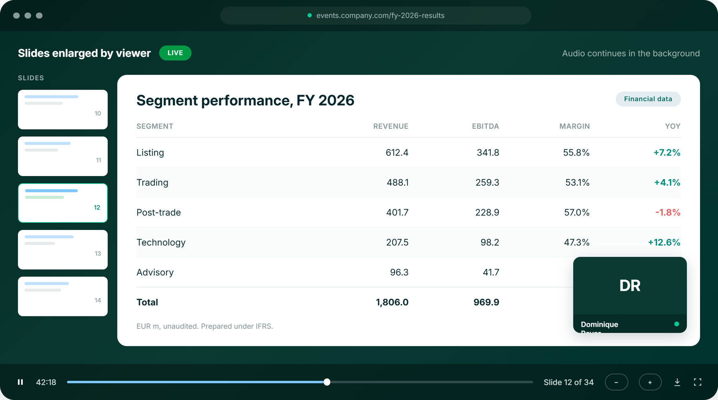Click the Slides enlarged by viewer heading

pyautogui.click(x=84, y=53)
